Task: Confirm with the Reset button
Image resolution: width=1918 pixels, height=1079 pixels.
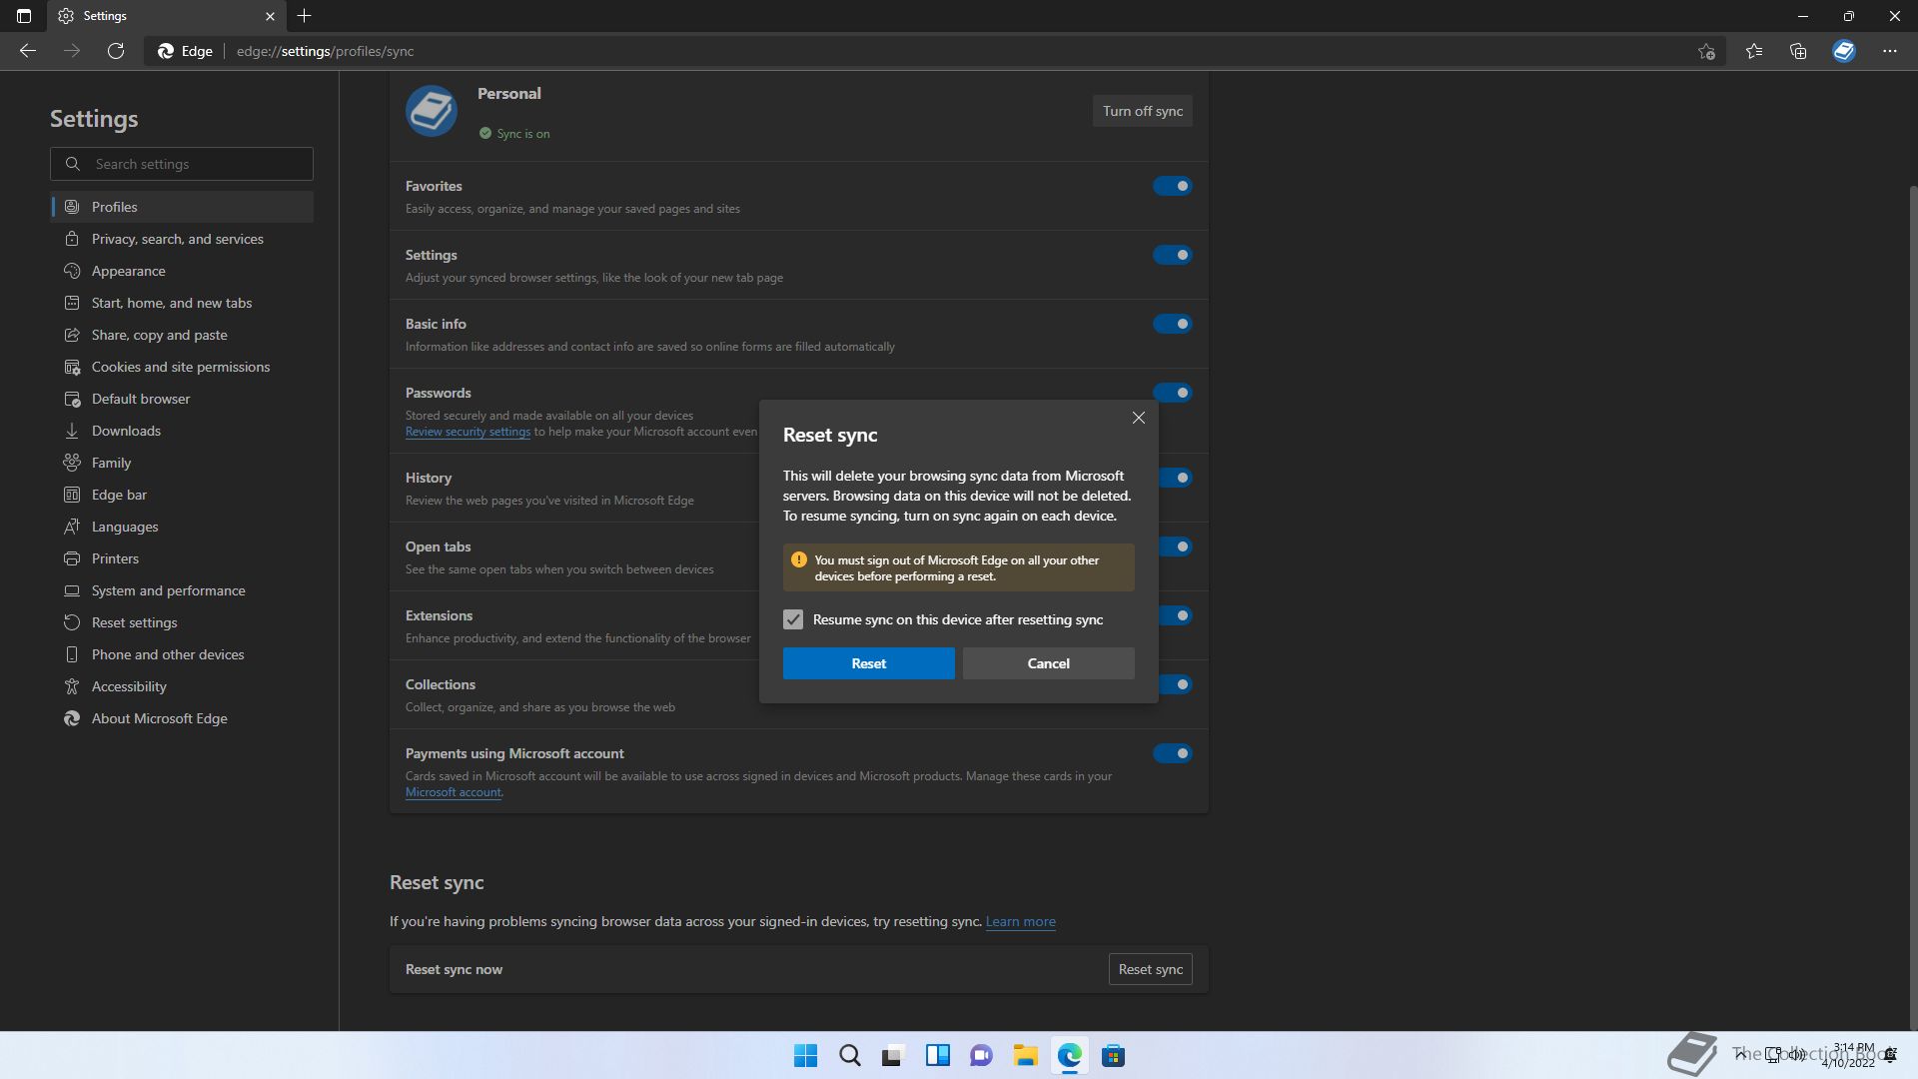Action: click(868, 663)
